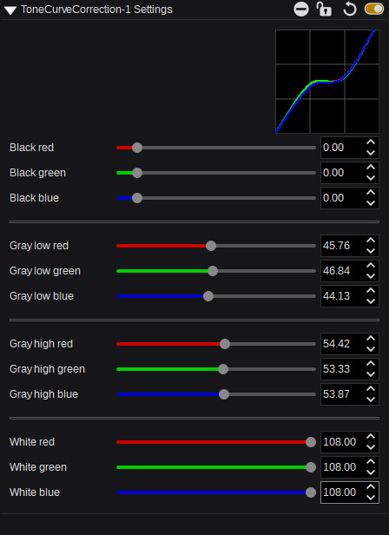Increase Black red value with up arrow
The height and width of the screenshot is (535, 389).
tap(371, 142)
